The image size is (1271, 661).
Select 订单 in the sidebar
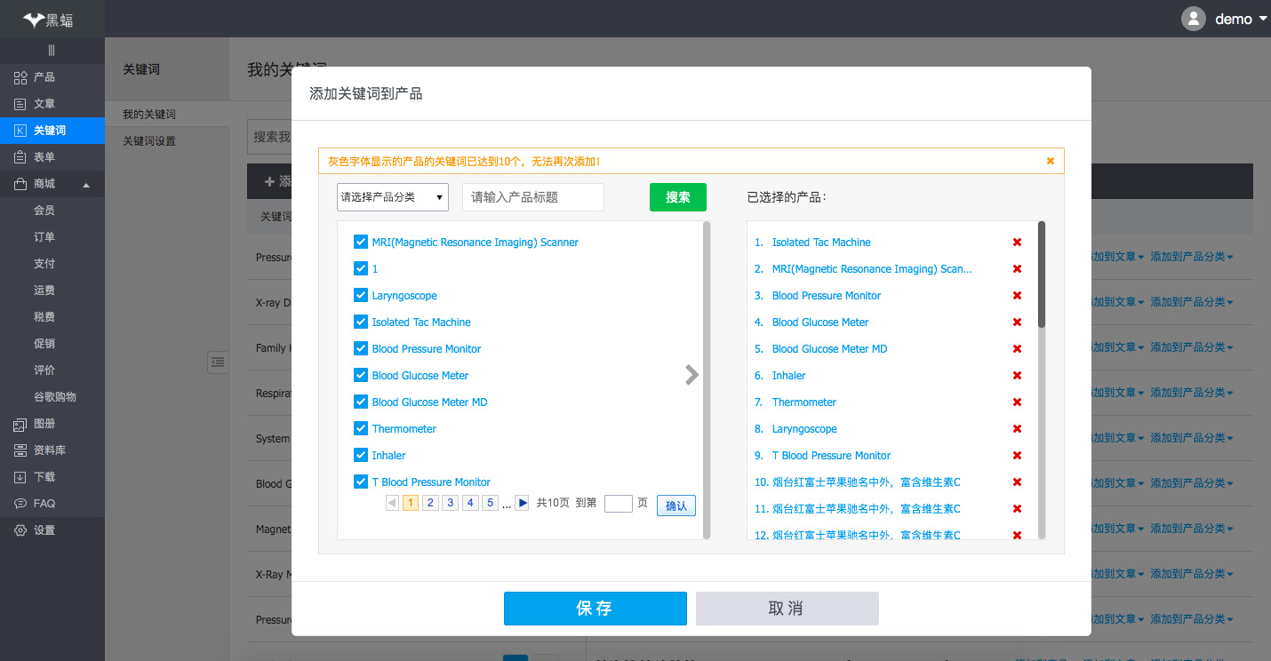pos(44,237)
